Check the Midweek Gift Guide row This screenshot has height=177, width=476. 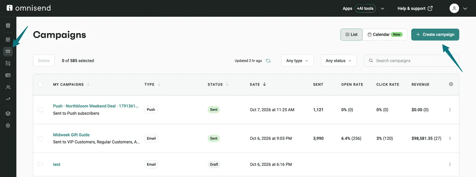[x=40, y=138]
